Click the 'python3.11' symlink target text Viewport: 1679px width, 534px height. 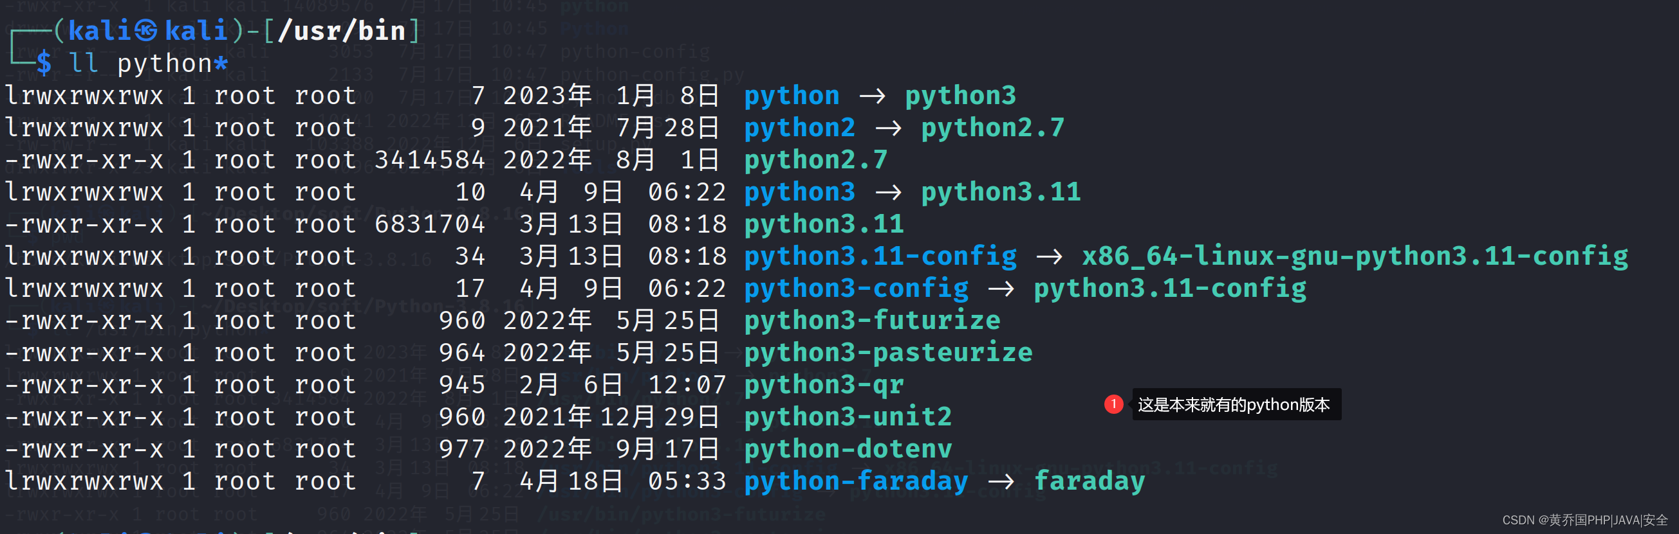point(1001,193)
